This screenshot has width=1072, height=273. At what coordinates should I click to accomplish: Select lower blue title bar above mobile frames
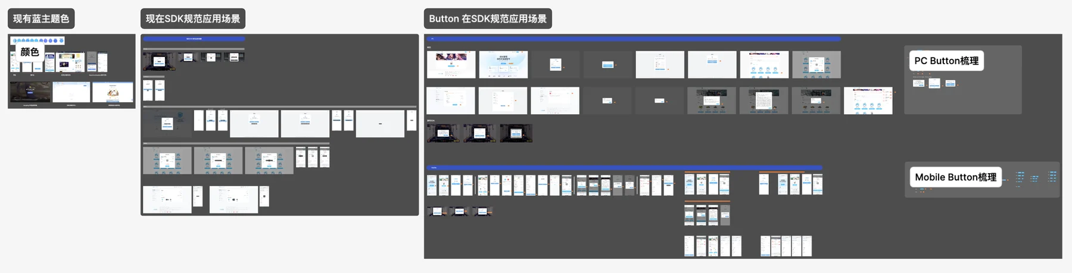(625, 168)
